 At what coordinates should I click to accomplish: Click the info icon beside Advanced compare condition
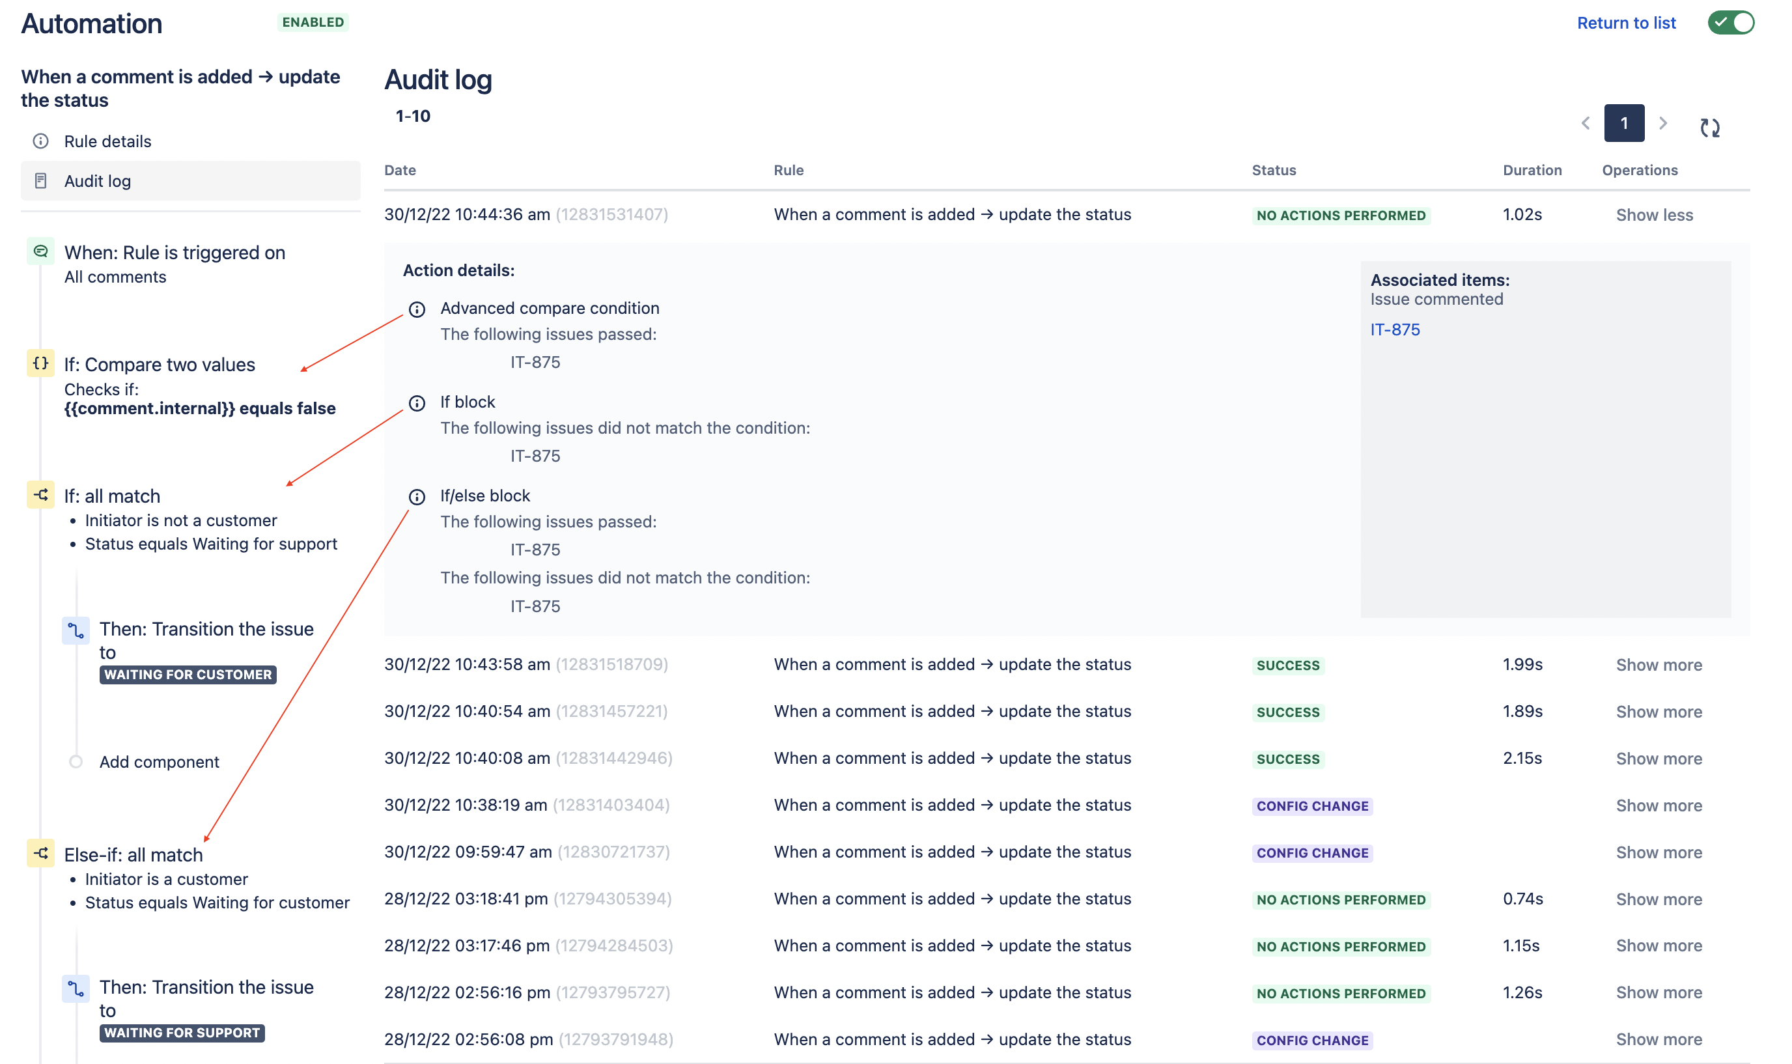point(417,309)
